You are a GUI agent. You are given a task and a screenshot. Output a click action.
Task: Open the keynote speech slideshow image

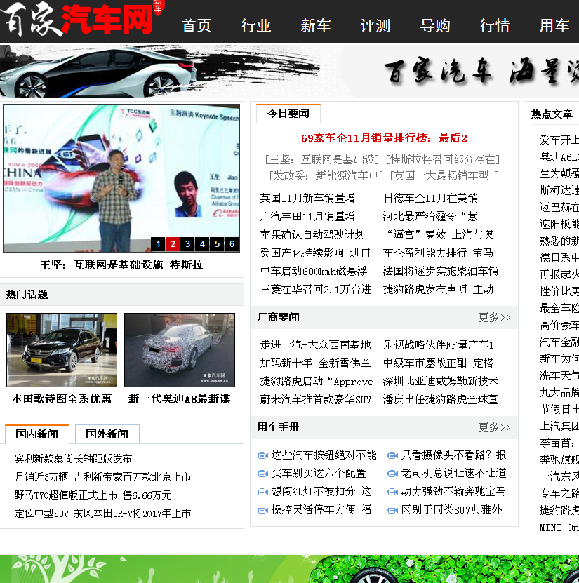(x=121, y=178)
